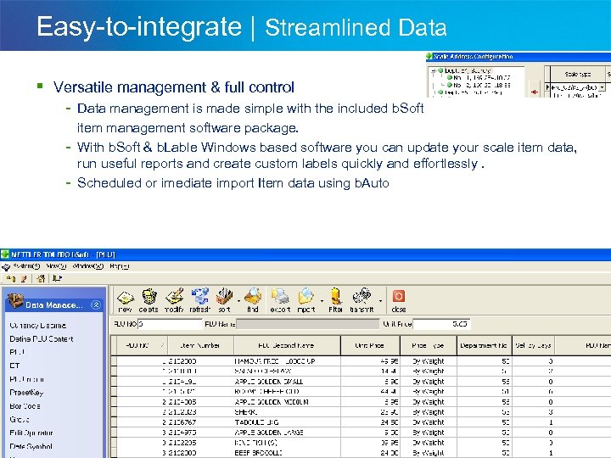611x458 pixels.
Task: Open the Scale type cell dropdown
Action: click(603, 87)
